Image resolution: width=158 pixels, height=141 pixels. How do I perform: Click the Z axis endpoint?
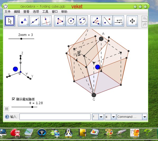coord(21,56)
